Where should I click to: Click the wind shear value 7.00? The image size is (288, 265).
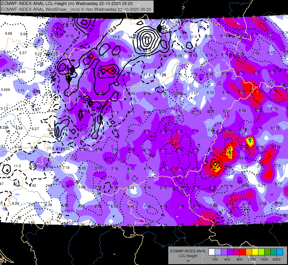pos(115,150)
